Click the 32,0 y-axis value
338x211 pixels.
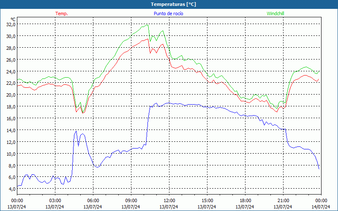[11, 24]
